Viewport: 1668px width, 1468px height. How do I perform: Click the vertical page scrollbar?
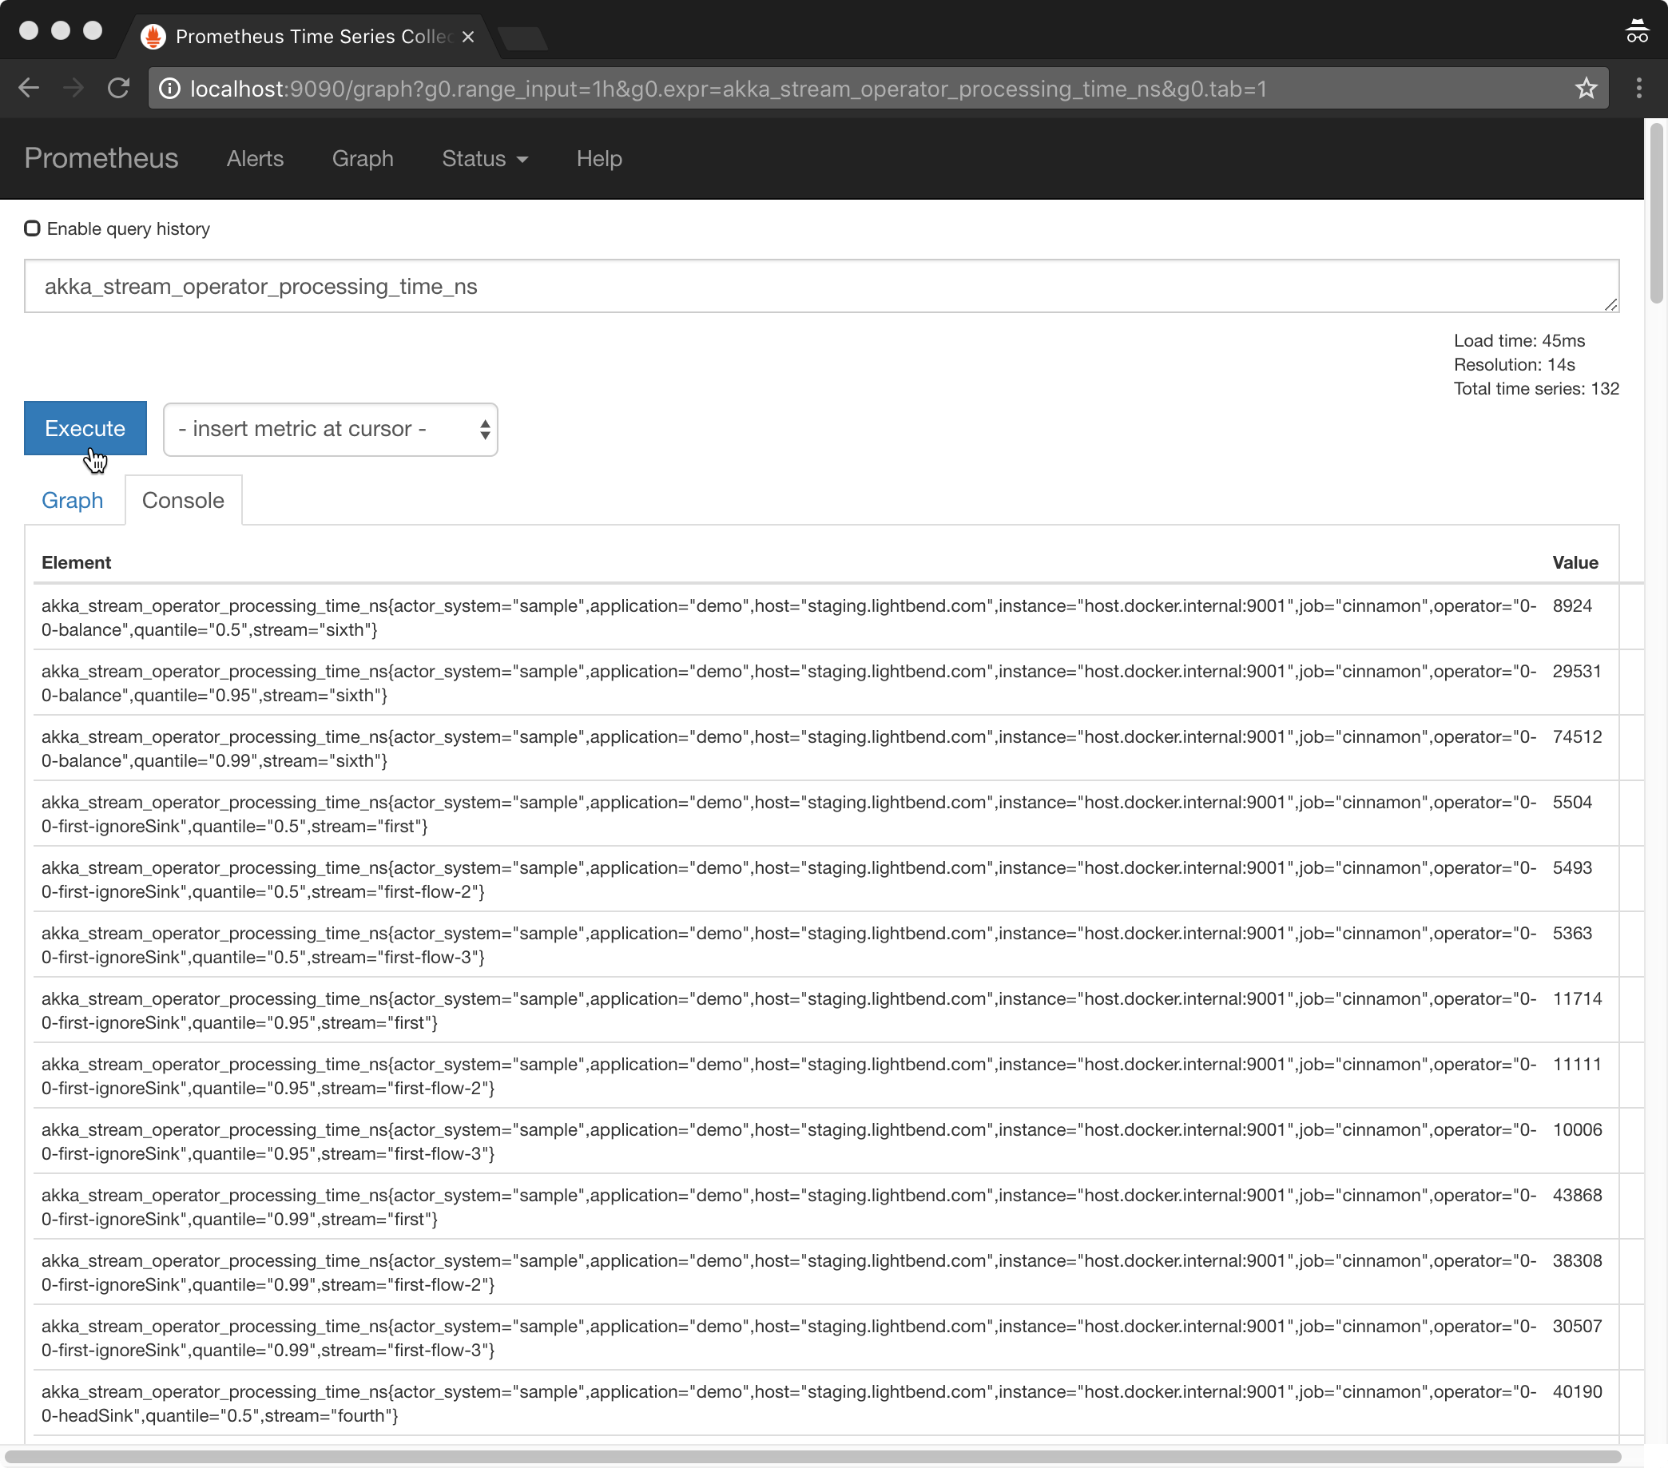[x=1656, y=212]
